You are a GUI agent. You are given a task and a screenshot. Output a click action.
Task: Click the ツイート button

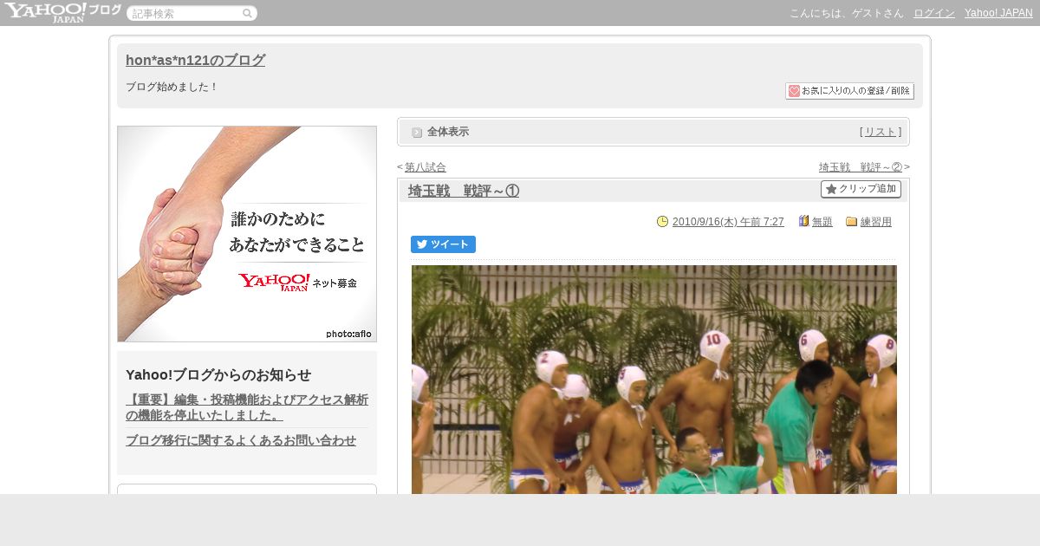click(x=443, y=244)
